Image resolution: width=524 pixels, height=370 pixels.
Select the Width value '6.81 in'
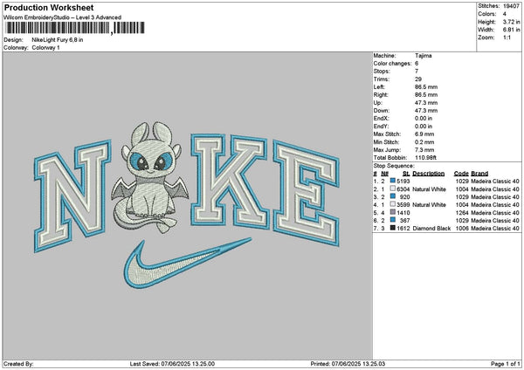(x=511, y=30)
